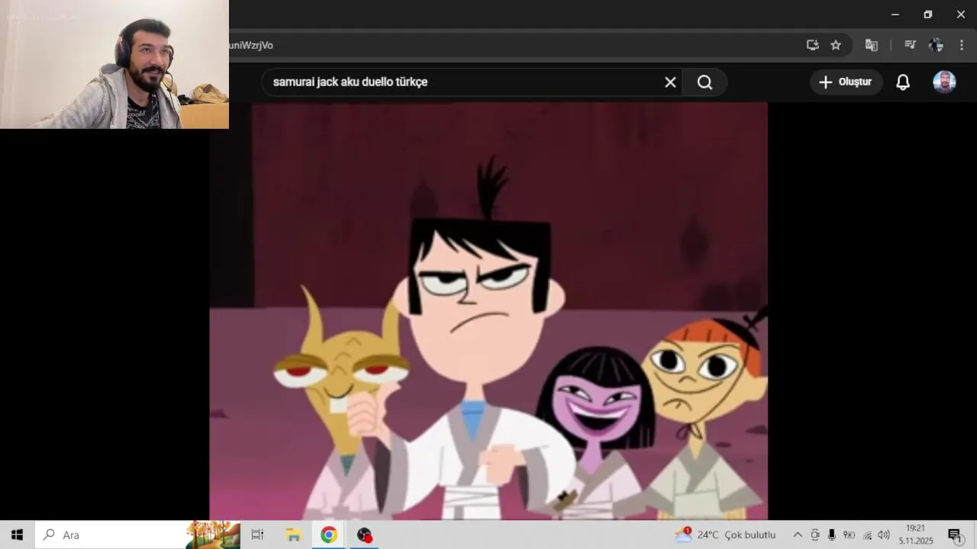977x549 pixels.
Task: Open the taskbar search highlight image
Action: point(213,535)
